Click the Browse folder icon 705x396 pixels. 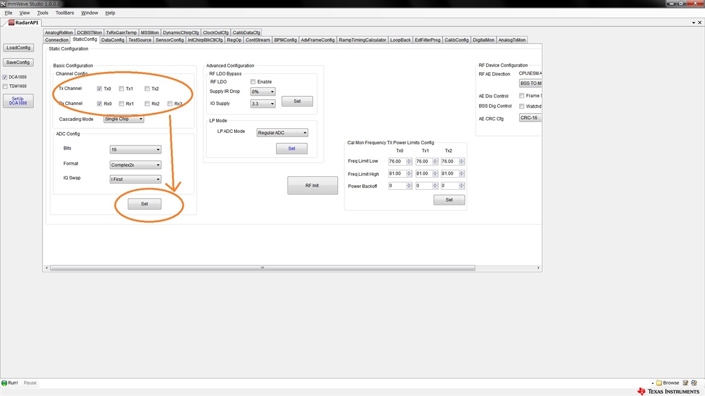point(659,383)
